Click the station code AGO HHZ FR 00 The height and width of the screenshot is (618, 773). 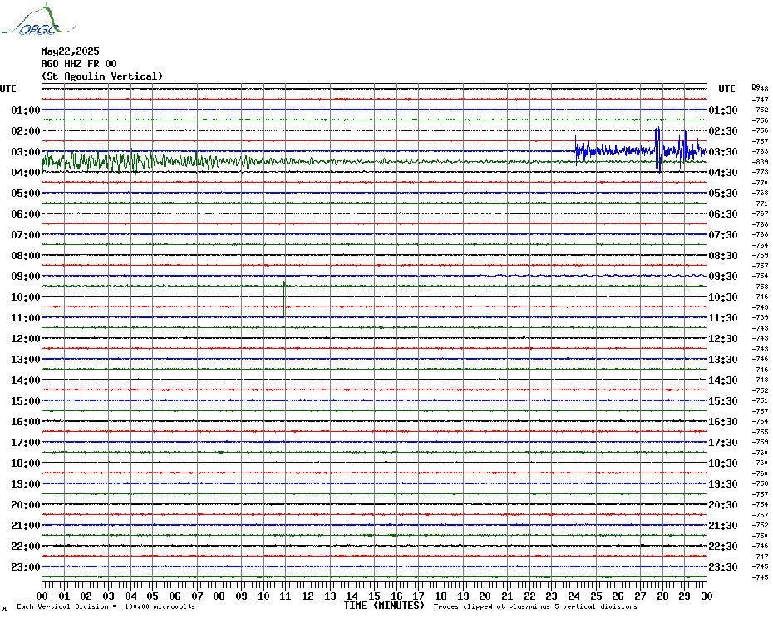coord(79,64)
